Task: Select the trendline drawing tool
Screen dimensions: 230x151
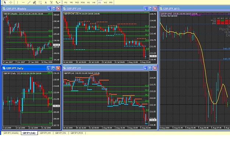Action: [x=29, y=2]
